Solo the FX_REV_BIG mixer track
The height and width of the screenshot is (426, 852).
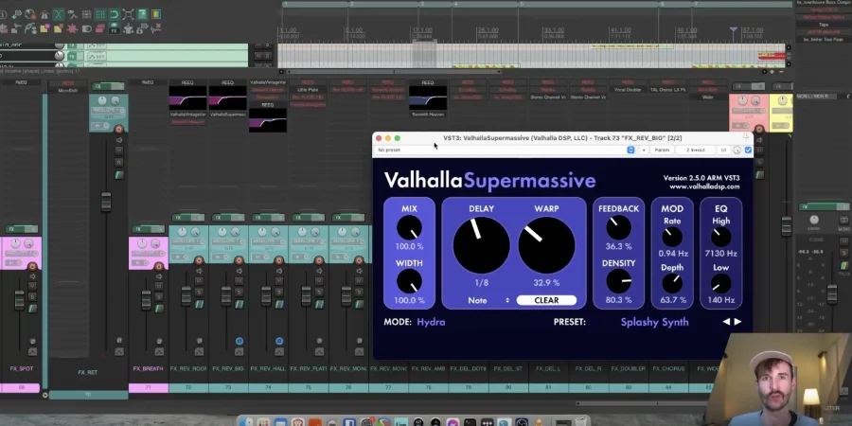pyautogui.click(x=240, y=293)
